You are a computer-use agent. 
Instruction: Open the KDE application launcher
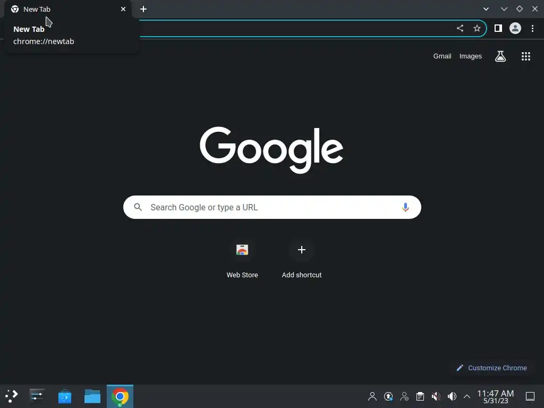coord(12,396)
